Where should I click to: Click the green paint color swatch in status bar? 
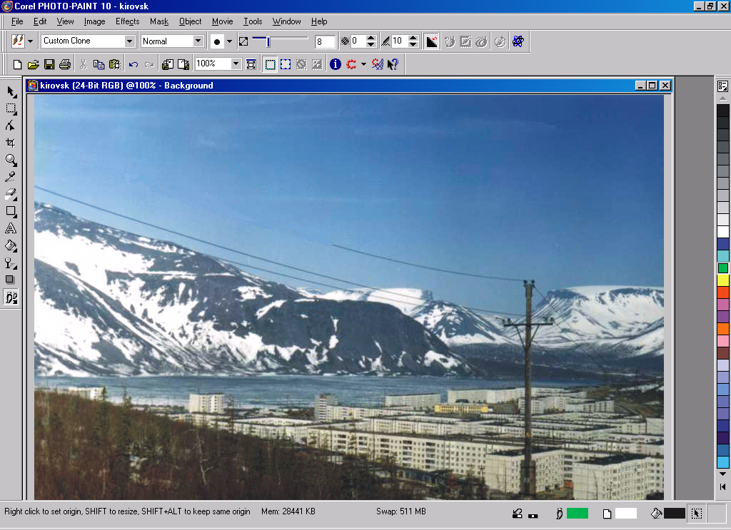(x=577, y=513)
